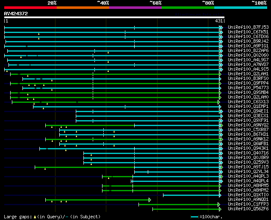Select the UniRef100_Q9XF91 label
This screenshot has width=271, height=220.
coord(248,121)
